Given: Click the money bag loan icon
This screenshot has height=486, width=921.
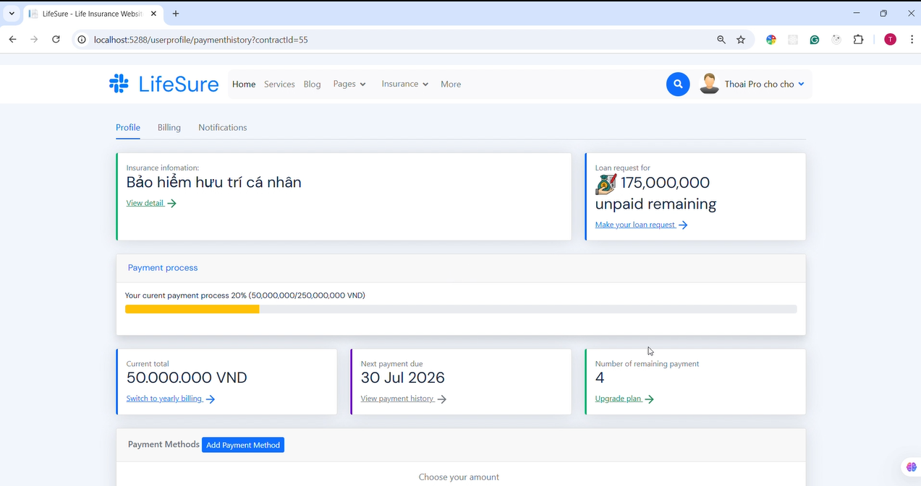Looking at the screenshot, I should pos(606,184).
